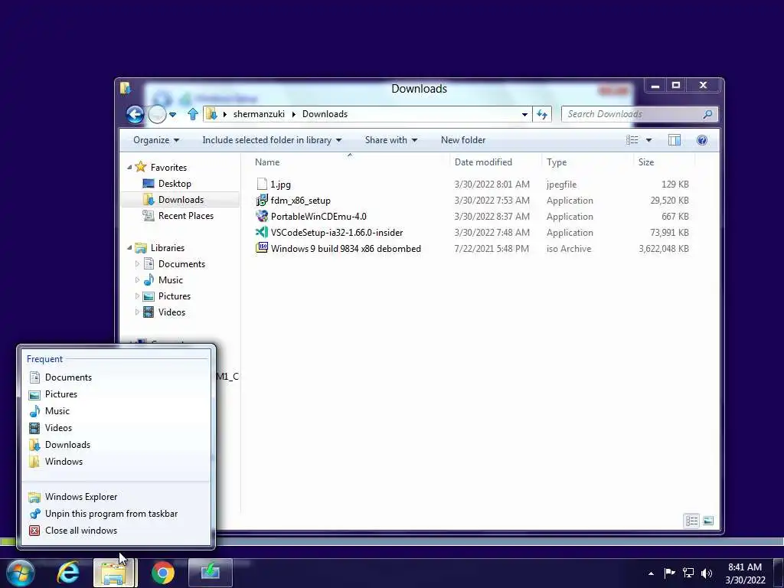Click the fdm_x86_setup installer icon
Screen dimensions: 784x588
[x=262, y=200]
